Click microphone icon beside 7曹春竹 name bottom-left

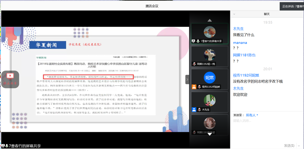pos(7,146)
